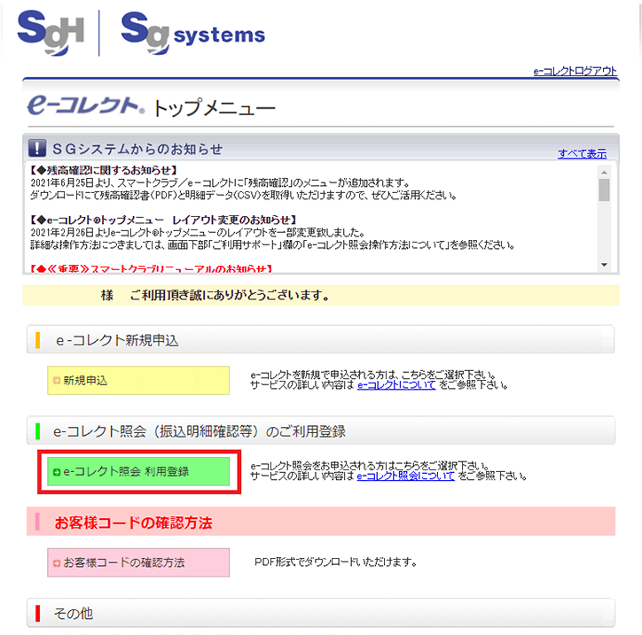Click the ご利用頂き誠にありがとうございます message
This screenshot has height=635, width=642.
point(230,295)
